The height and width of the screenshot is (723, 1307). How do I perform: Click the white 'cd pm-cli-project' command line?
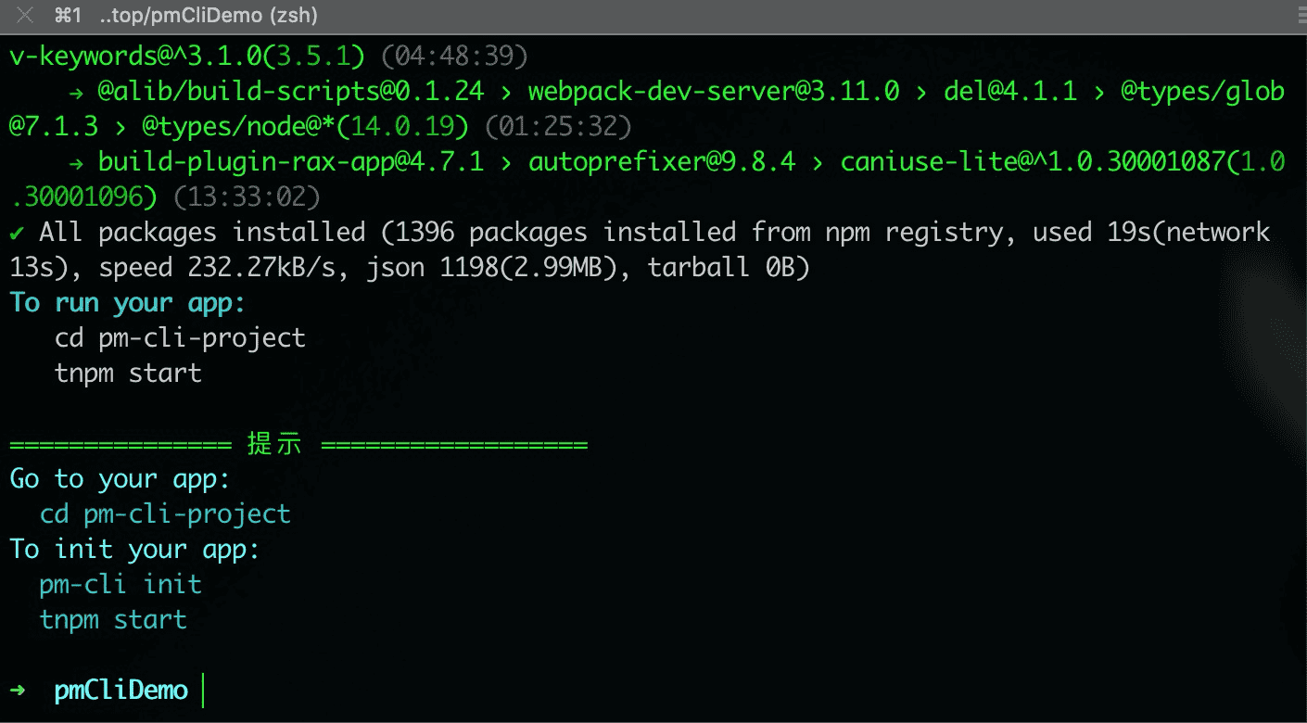(180, 338)
